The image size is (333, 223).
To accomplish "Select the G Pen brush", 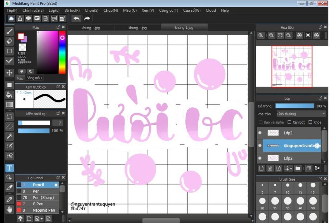I will (38, 204).
